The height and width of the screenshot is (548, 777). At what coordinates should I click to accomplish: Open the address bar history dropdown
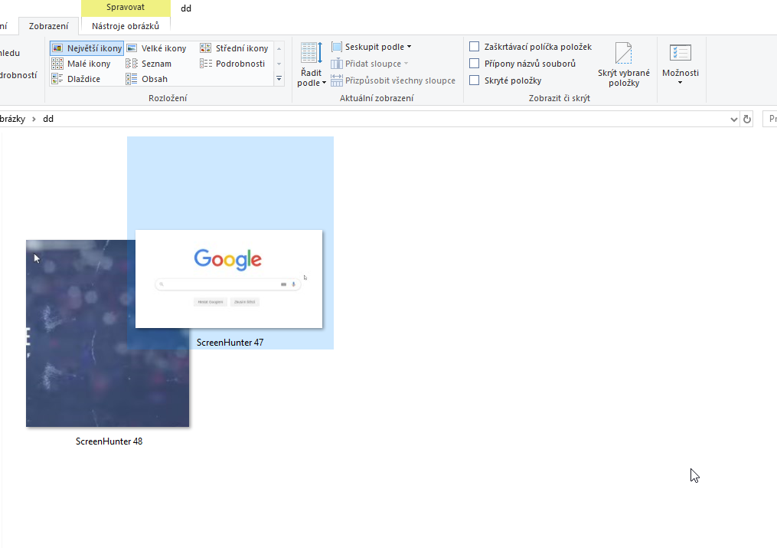734,119
